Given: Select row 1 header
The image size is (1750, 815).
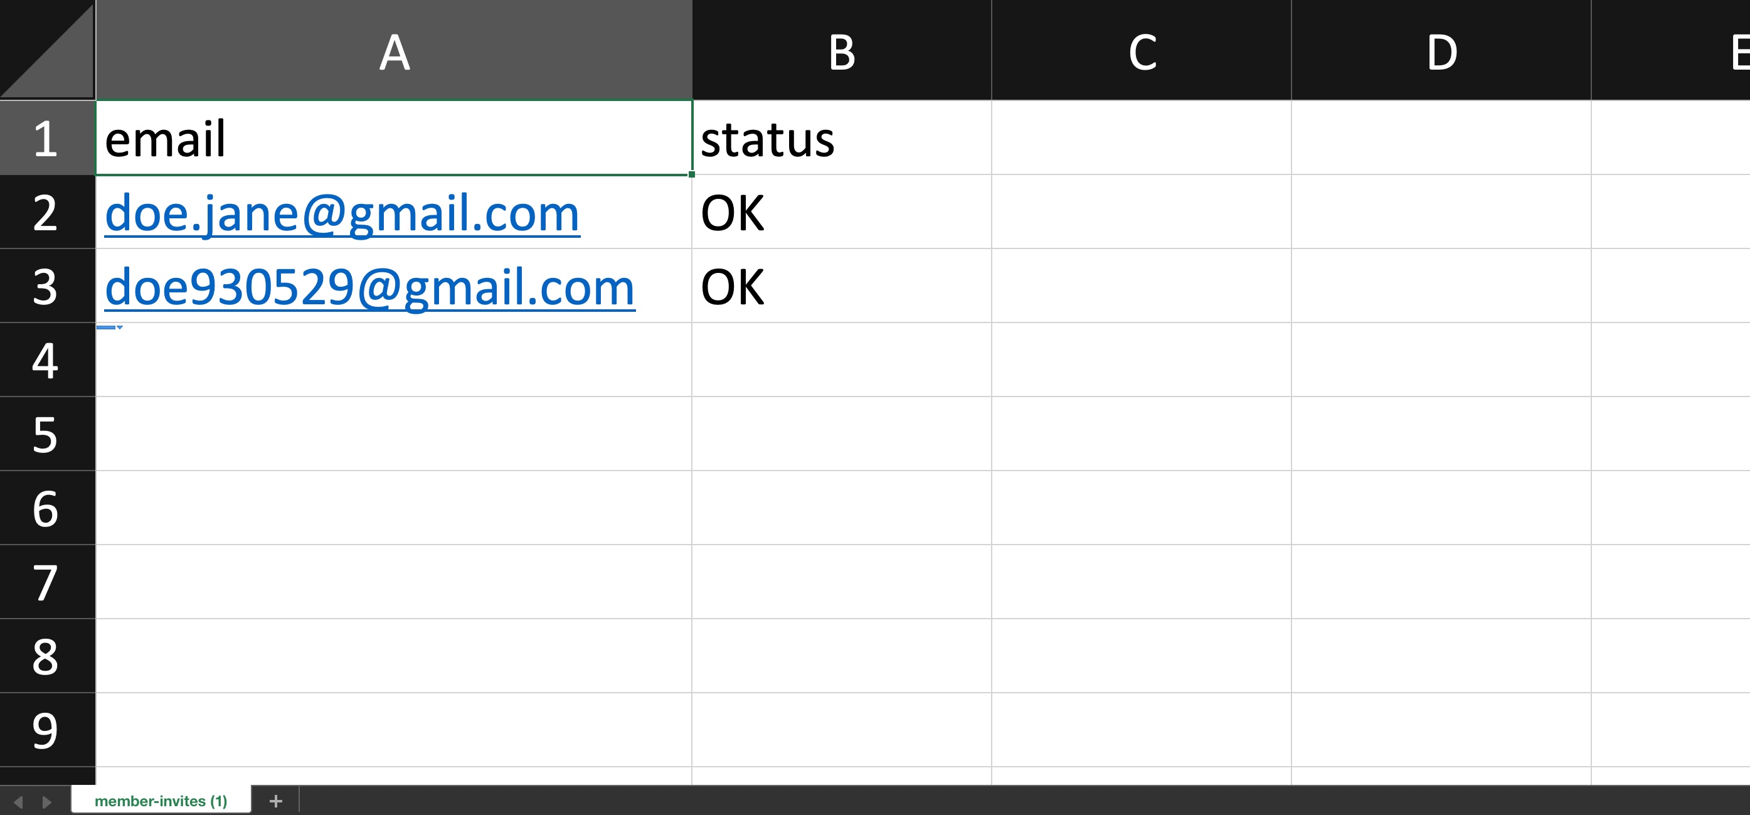Looking at the screenshot, I should coord(48,138).
